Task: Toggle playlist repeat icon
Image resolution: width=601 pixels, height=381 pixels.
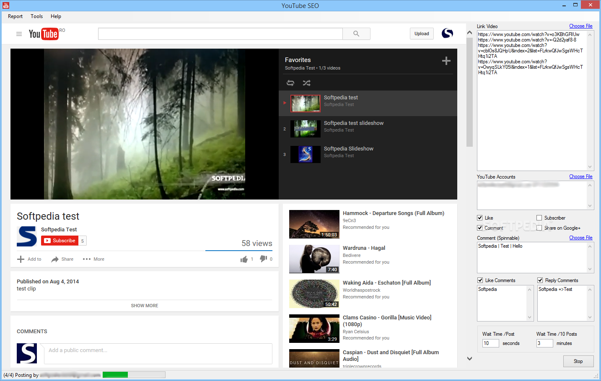Action: point(290,83)
